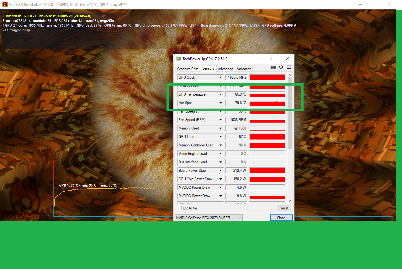Open the MVDDQ Power Draw dropdown
This screenshot has height=269, width=402.
click(220, 196)
